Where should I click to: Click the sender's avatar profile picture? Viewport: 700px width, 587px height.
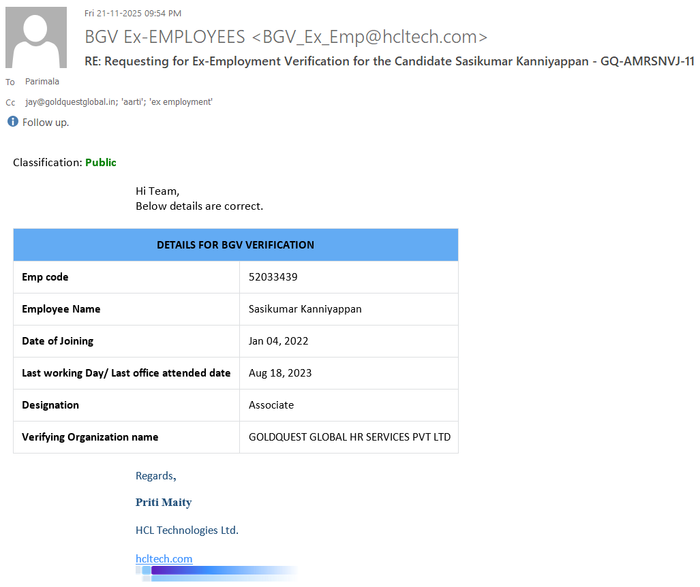pyautogui.click(x=36, y=37)
